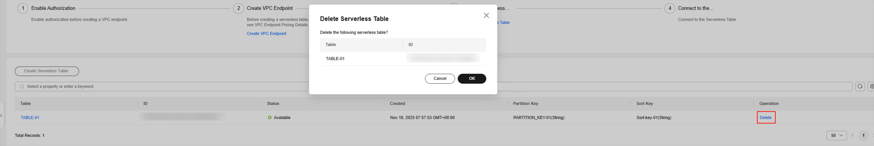Click the Create VPC Endpoint link
The height and width of the screenshot is (146, 874).
[266, 33]
